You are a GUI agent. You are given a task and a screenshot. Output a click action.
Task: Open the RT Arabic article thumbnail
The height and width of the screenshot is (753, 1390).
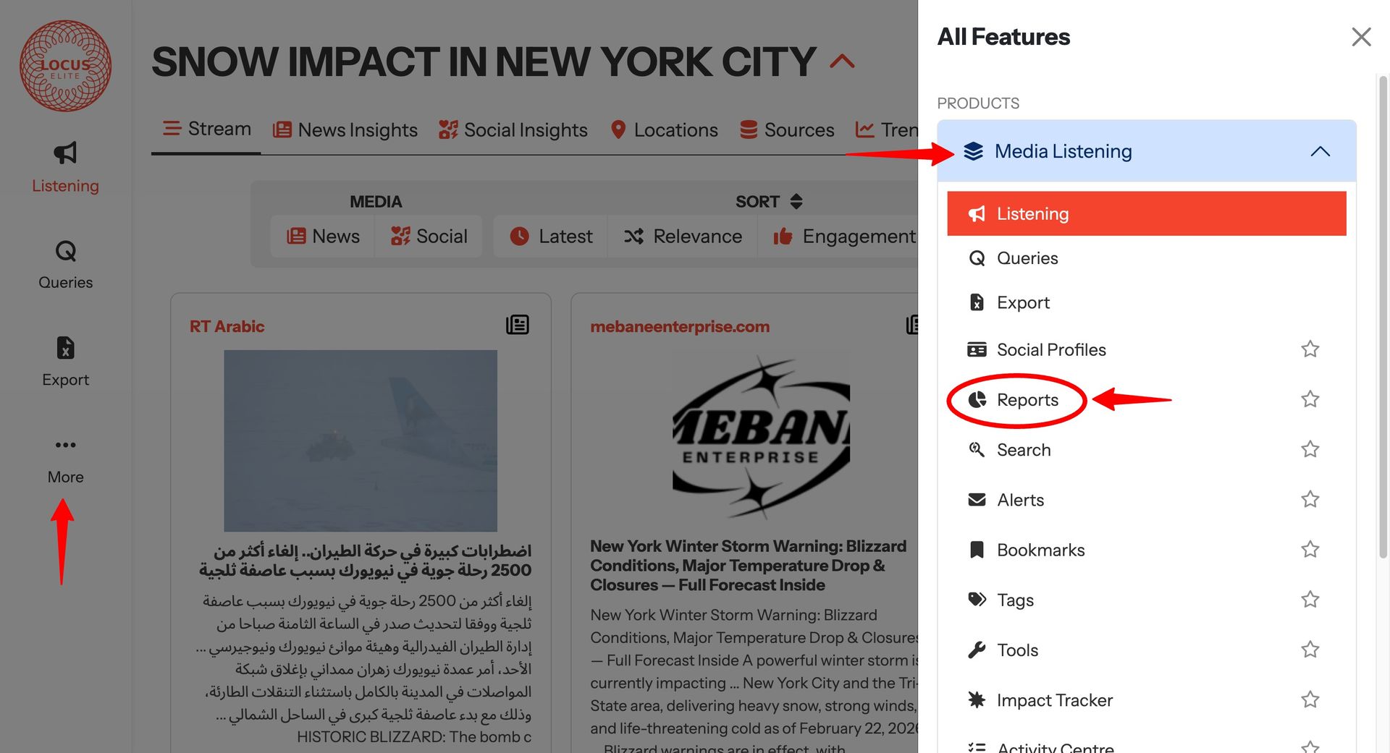coord(360,441)
